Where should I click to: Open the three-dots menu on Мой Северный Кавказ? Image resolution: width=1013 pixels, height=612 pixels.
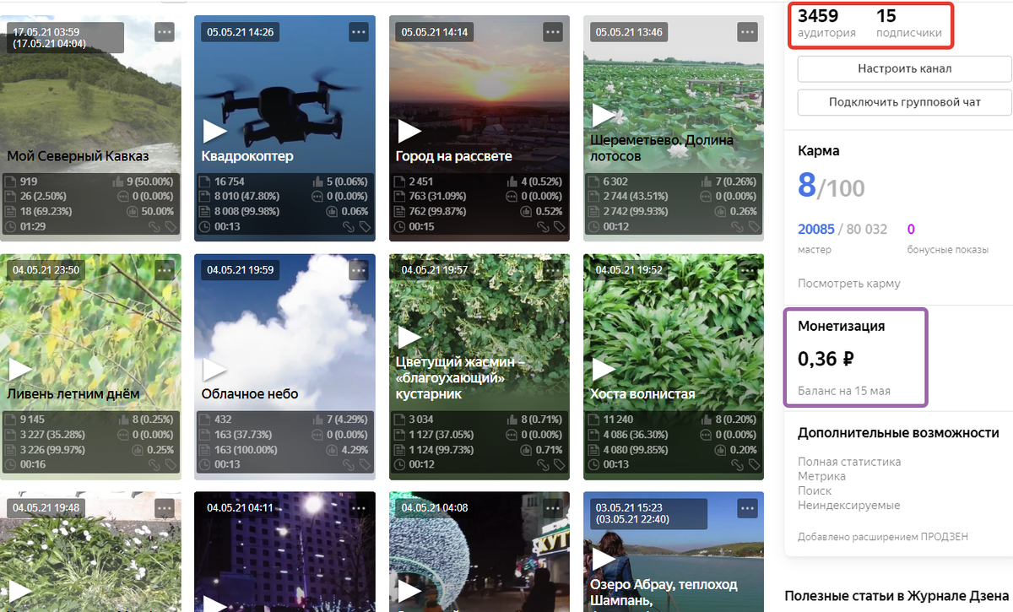click(165, 32)
